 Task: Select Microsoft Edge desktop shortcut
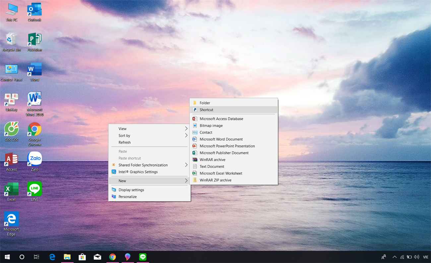[x=11, y=224]
